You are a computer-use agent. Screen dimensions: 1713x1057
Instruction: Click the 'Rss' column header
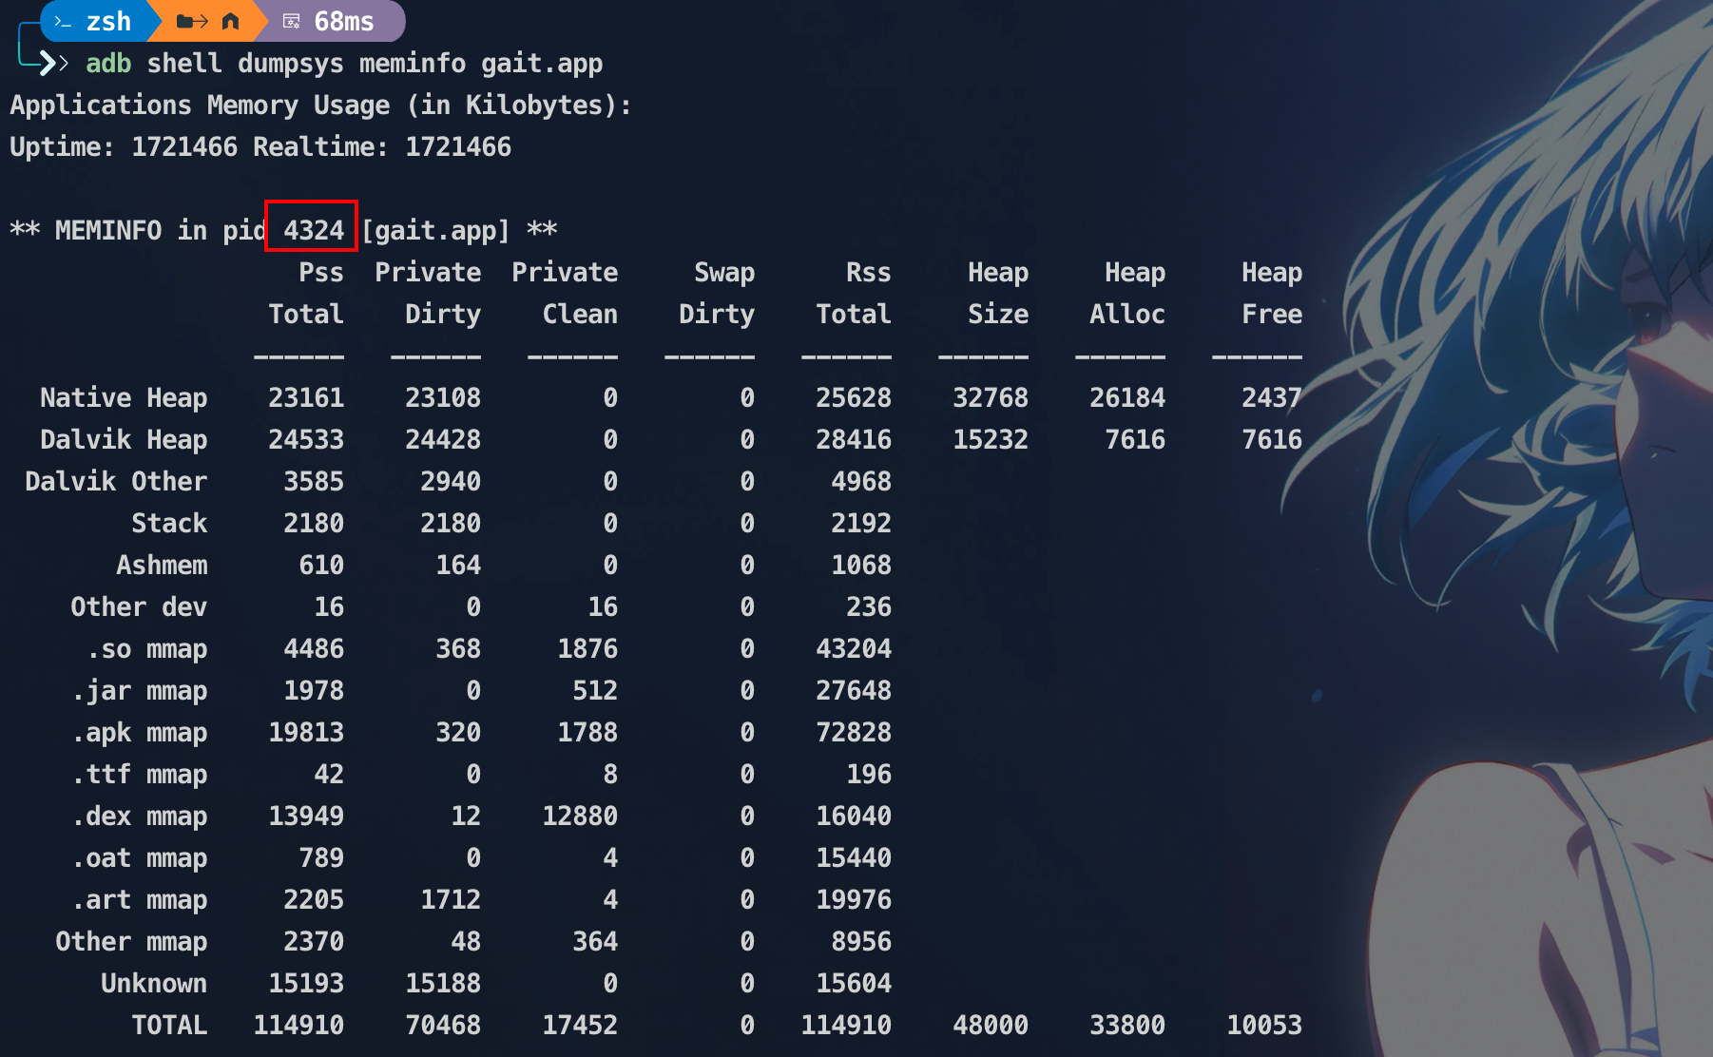(x=869, y=272)
